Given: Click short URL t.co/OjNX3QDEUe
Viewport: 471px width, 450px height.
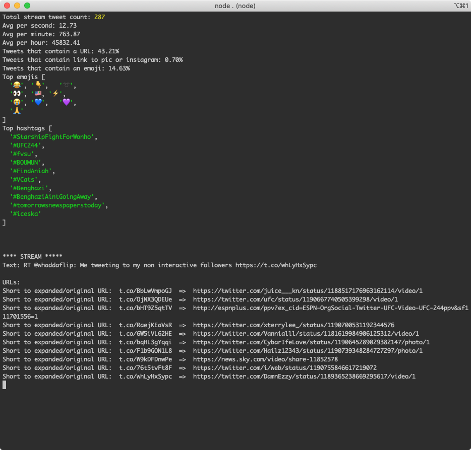Looking at the screenshot, I should (145, 299).
